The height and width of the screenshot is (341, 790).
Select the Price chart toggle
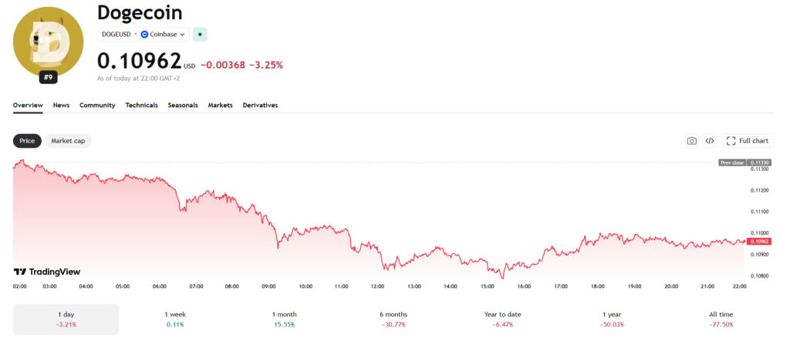tap(27, 141)
